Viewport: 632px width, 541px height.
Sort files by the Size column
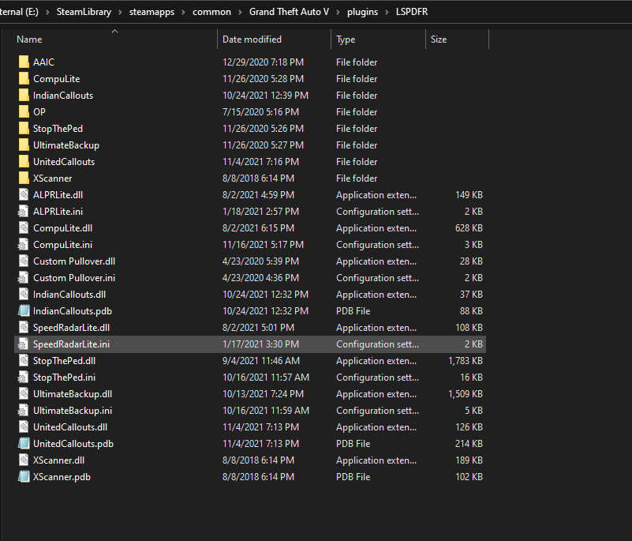439,39
